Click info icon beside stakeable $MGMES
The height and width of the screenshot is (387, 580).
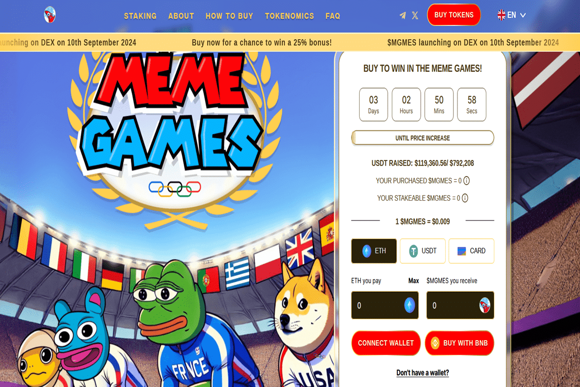[465, 198]
